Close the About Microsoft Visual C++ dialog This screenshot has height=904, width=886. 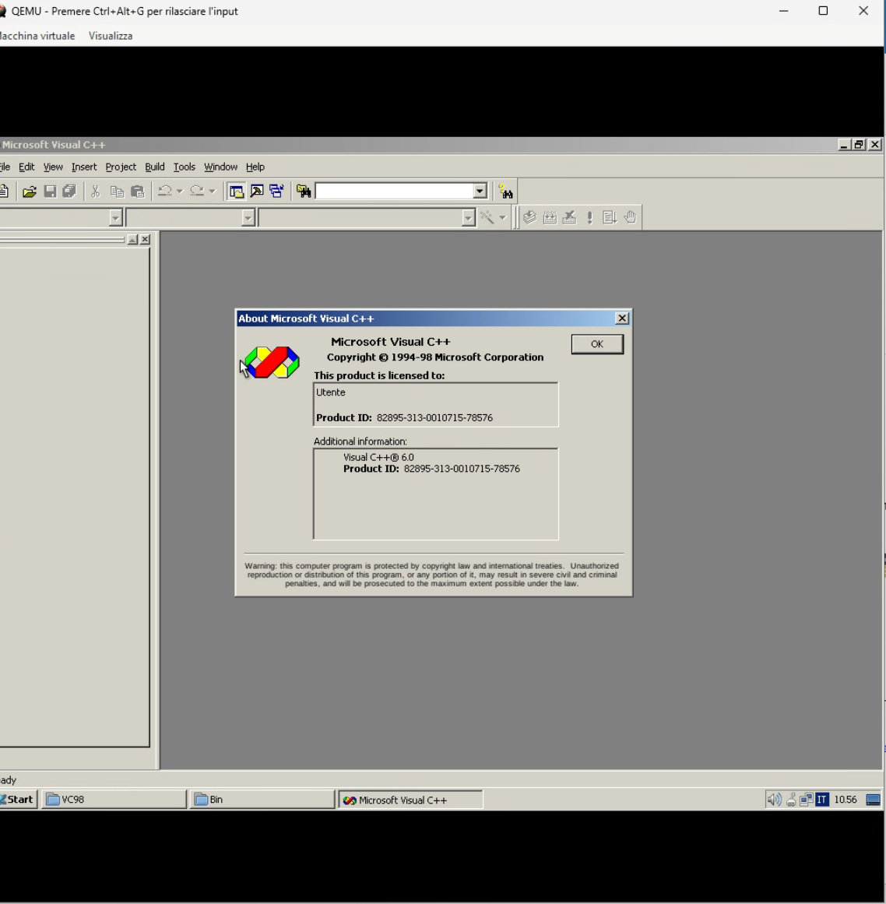pyautogui.click(x=621, y=318)
